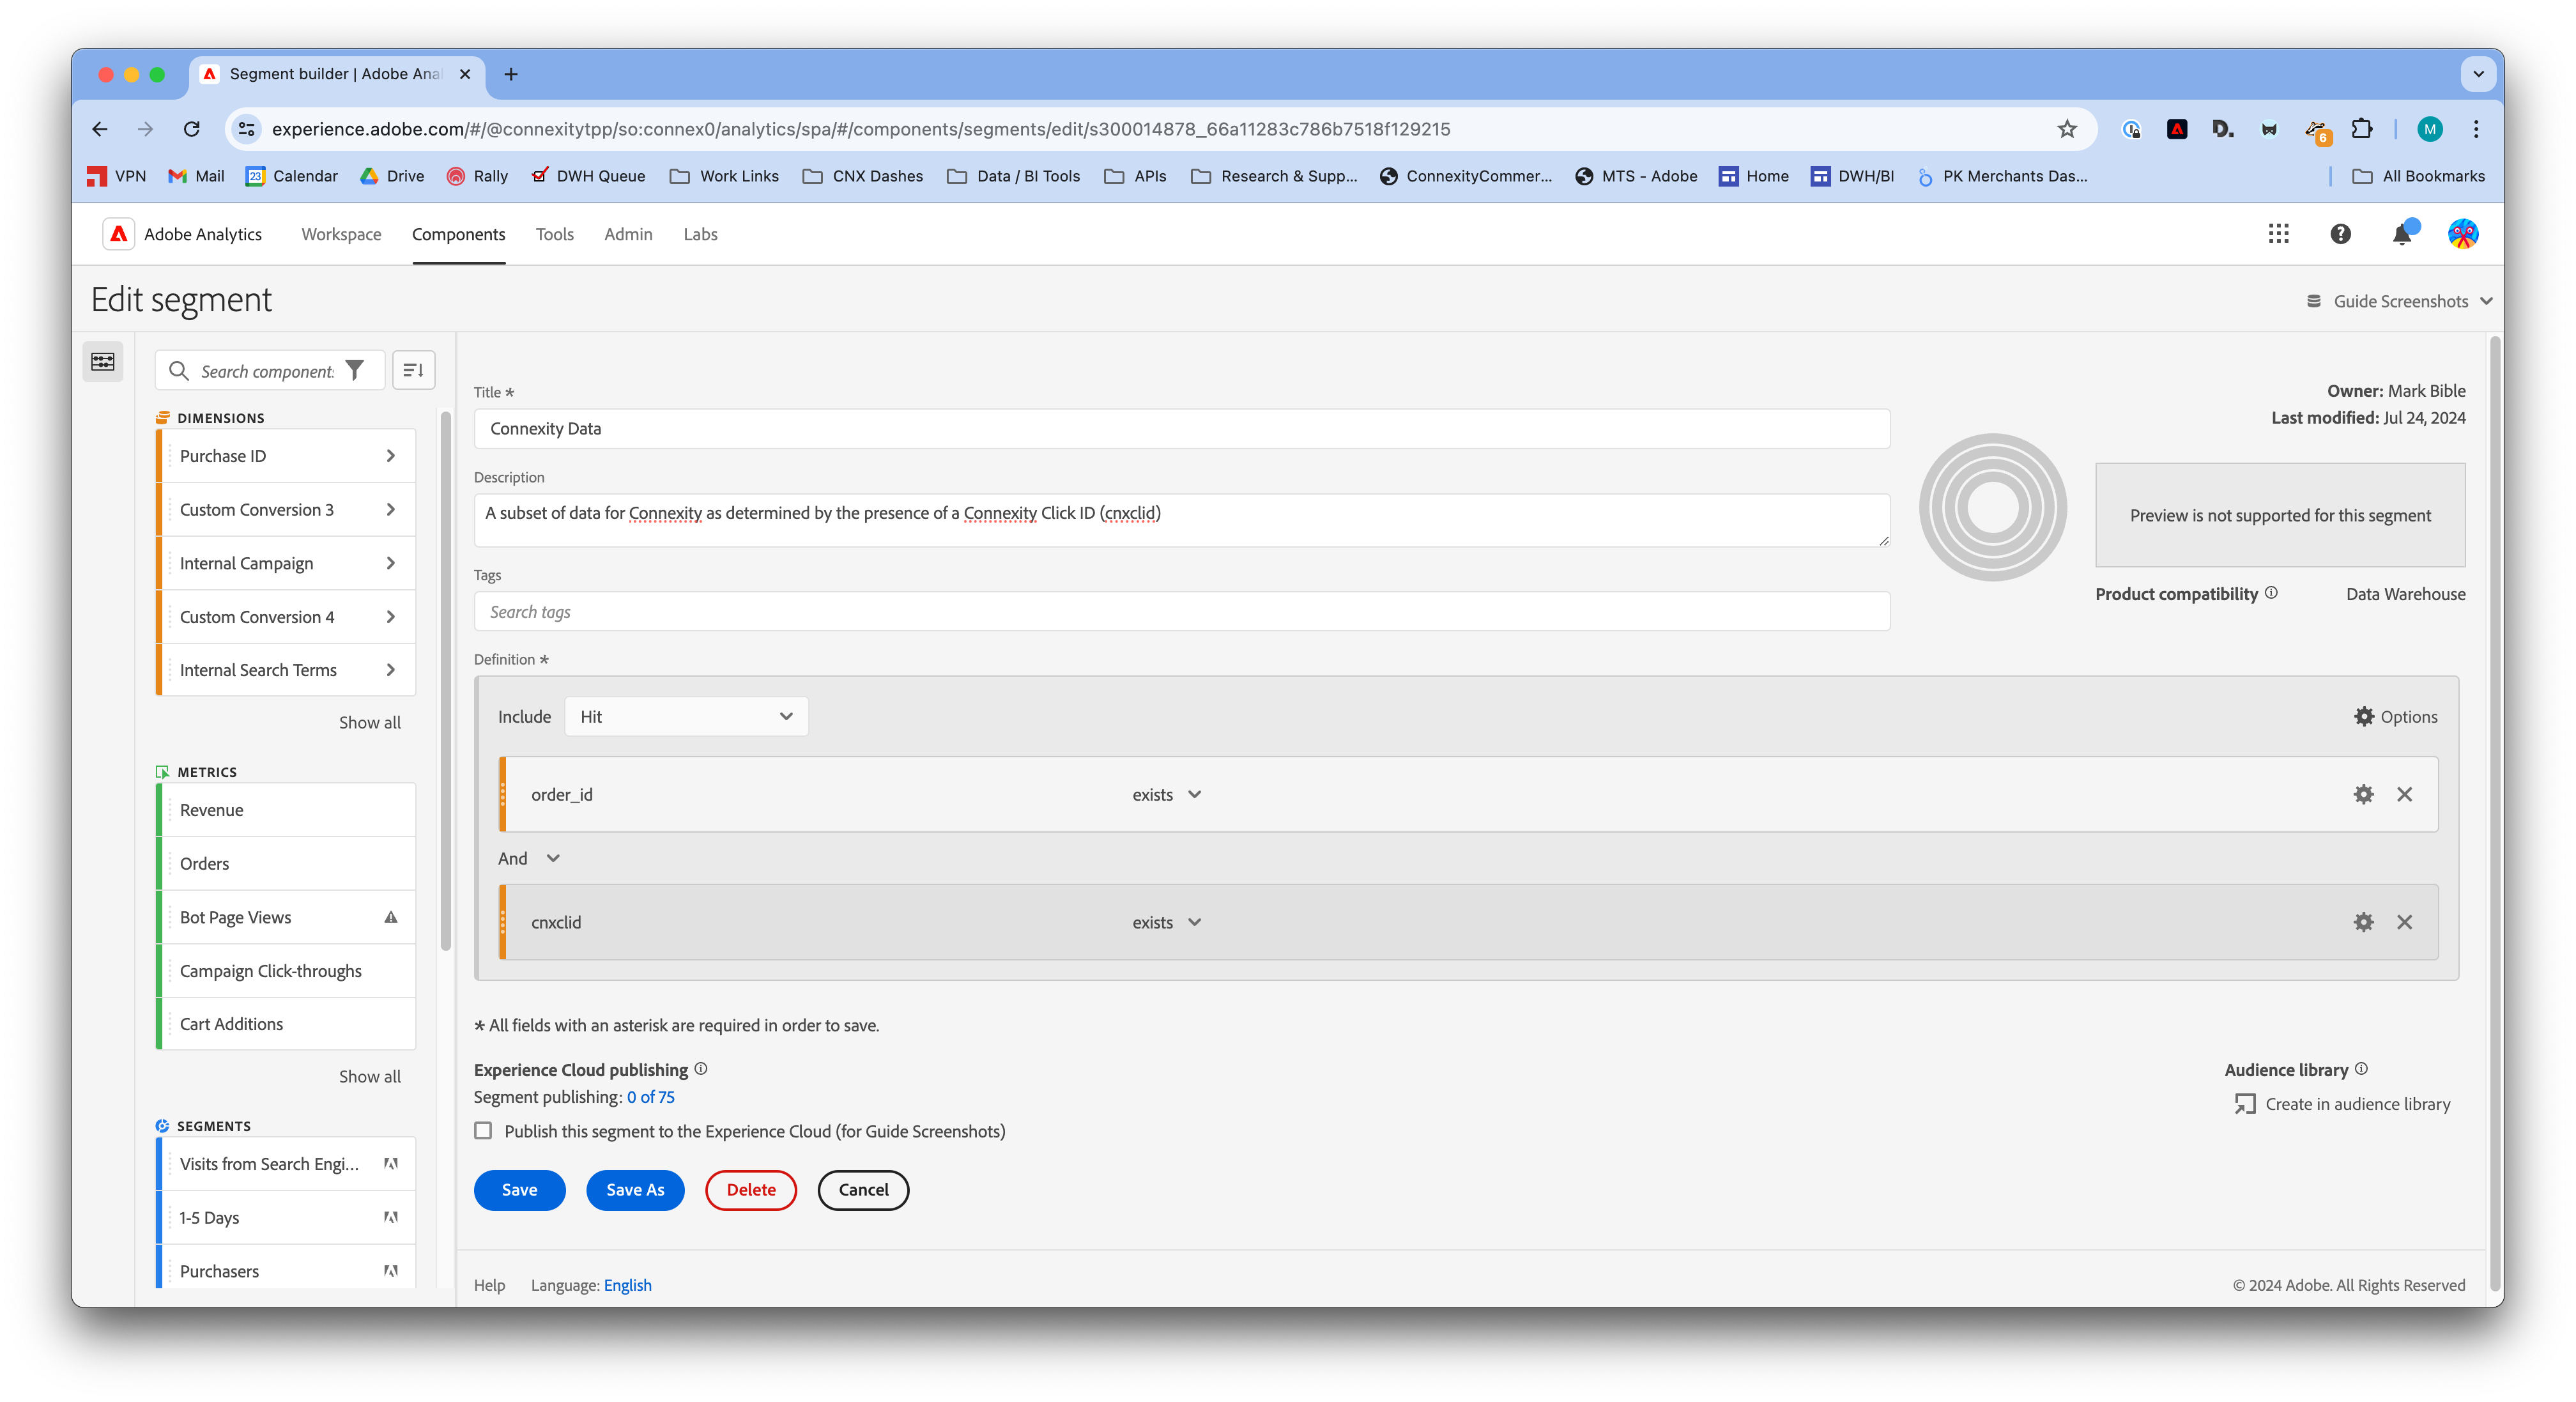Open the component filter funnel icon
The width and height of the screenshot is (2576, 1402).
[354, 371]
